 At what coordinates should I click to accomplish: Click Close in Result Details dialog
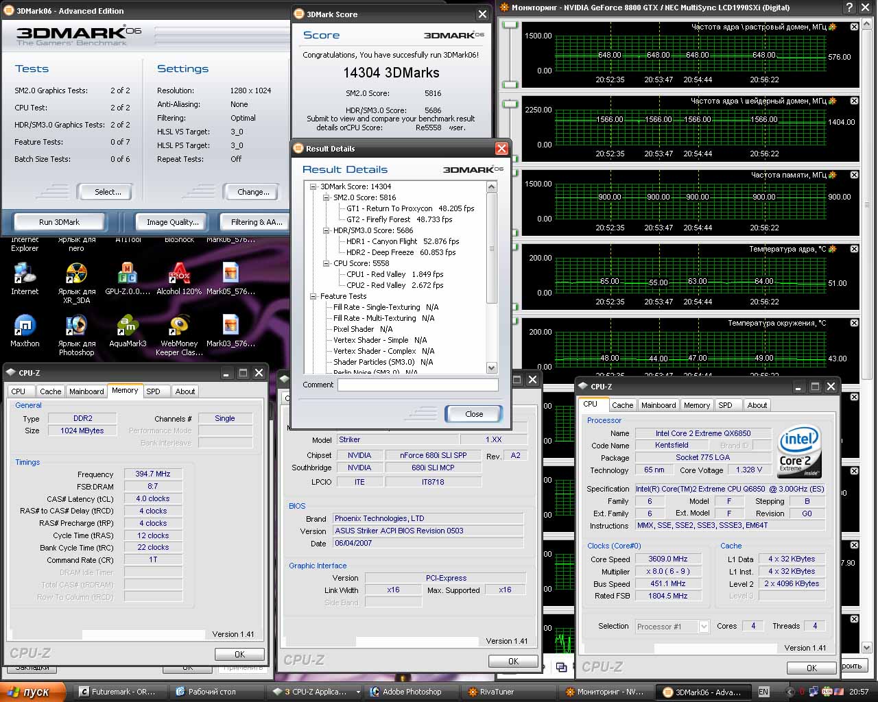click(474, 414)
